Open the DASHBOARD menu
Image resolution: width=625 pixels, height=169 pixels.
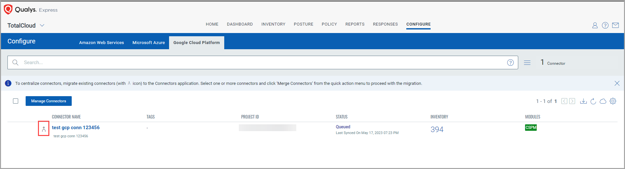coord(240,24)
